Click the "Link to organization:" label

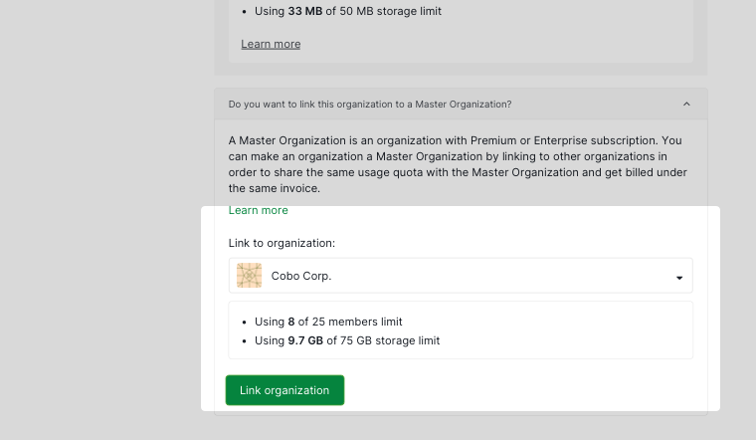coord(282,243)
